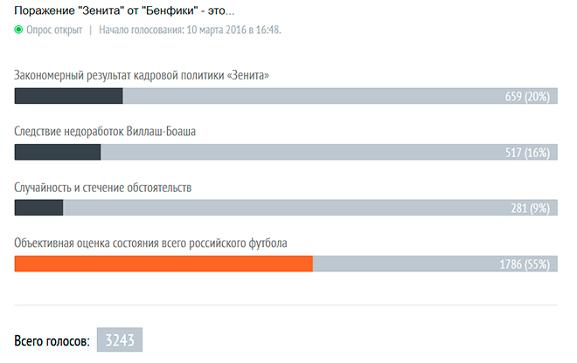Click the 'Всего голосов:' label

(52, 340)
